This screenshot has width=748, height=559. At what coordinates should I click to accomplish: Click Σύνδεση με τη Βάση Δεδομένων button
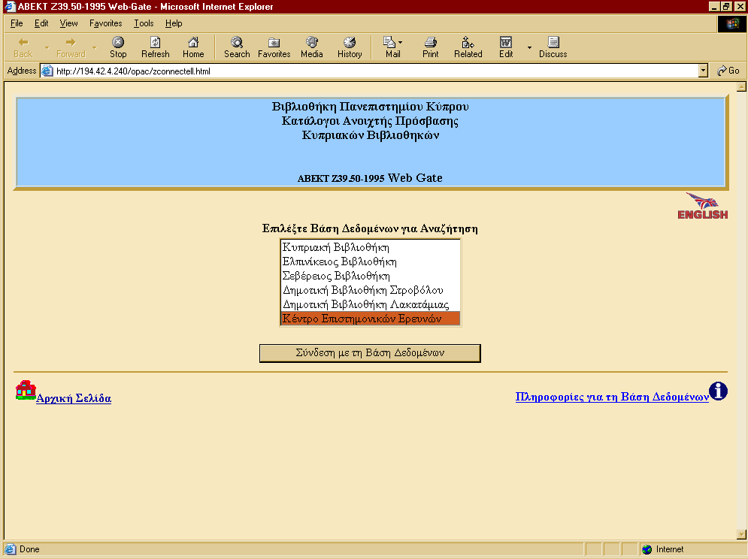(370, 353)
